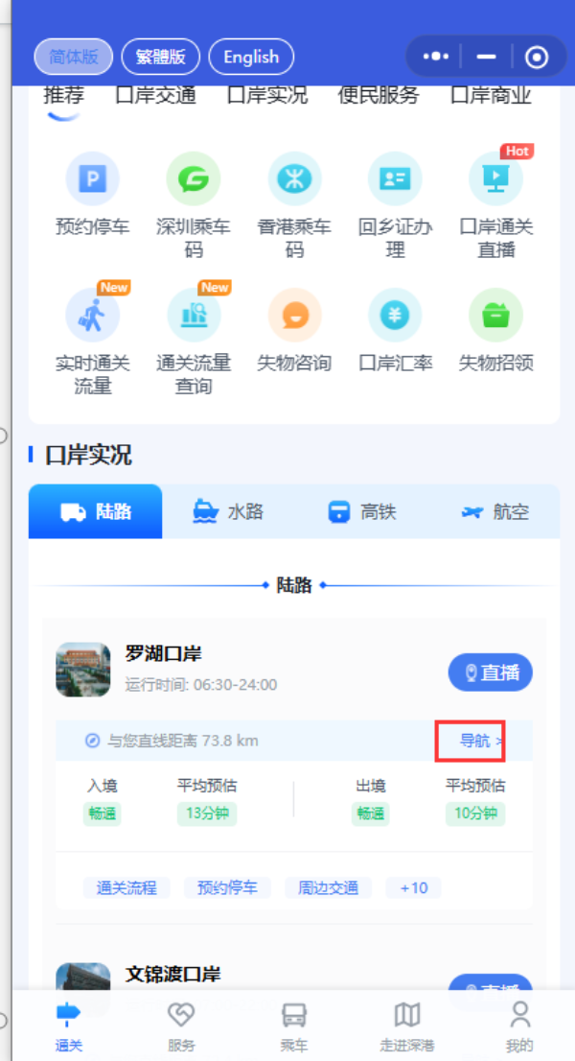
Task: Click the 与您直线距离 73.8 km text
Action: 183,741
